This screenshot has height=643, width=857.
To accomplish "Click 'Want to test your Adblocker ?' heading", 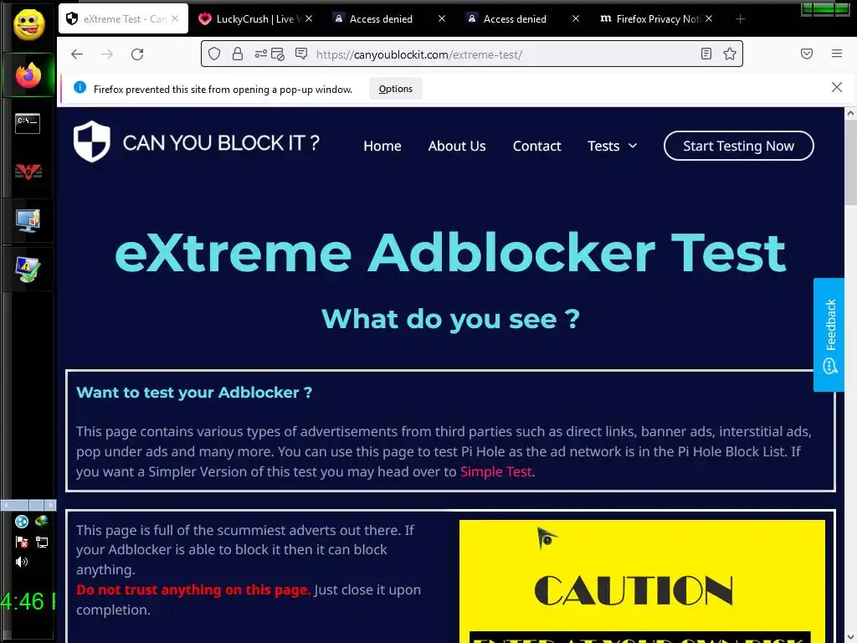I will (x=194, y=393).
